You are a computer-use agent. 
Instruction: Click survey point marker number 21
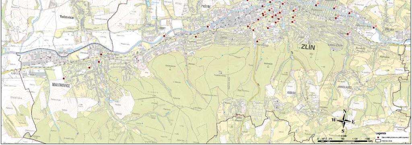[x=334, y=8]
